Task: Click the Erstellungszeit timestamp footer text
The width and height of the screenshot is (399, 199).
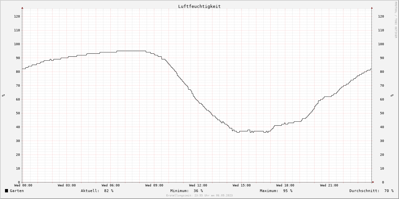Action: pyautogui.click(x=199, y=195)
